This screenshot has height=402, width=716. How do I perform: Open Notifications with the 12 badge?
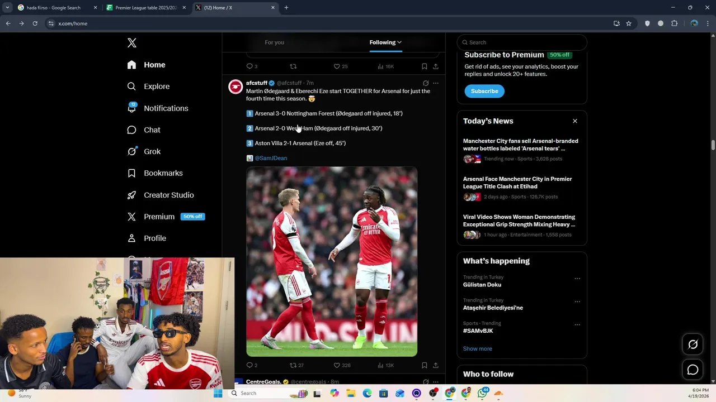pyautogui.click(x=158, y=108)
